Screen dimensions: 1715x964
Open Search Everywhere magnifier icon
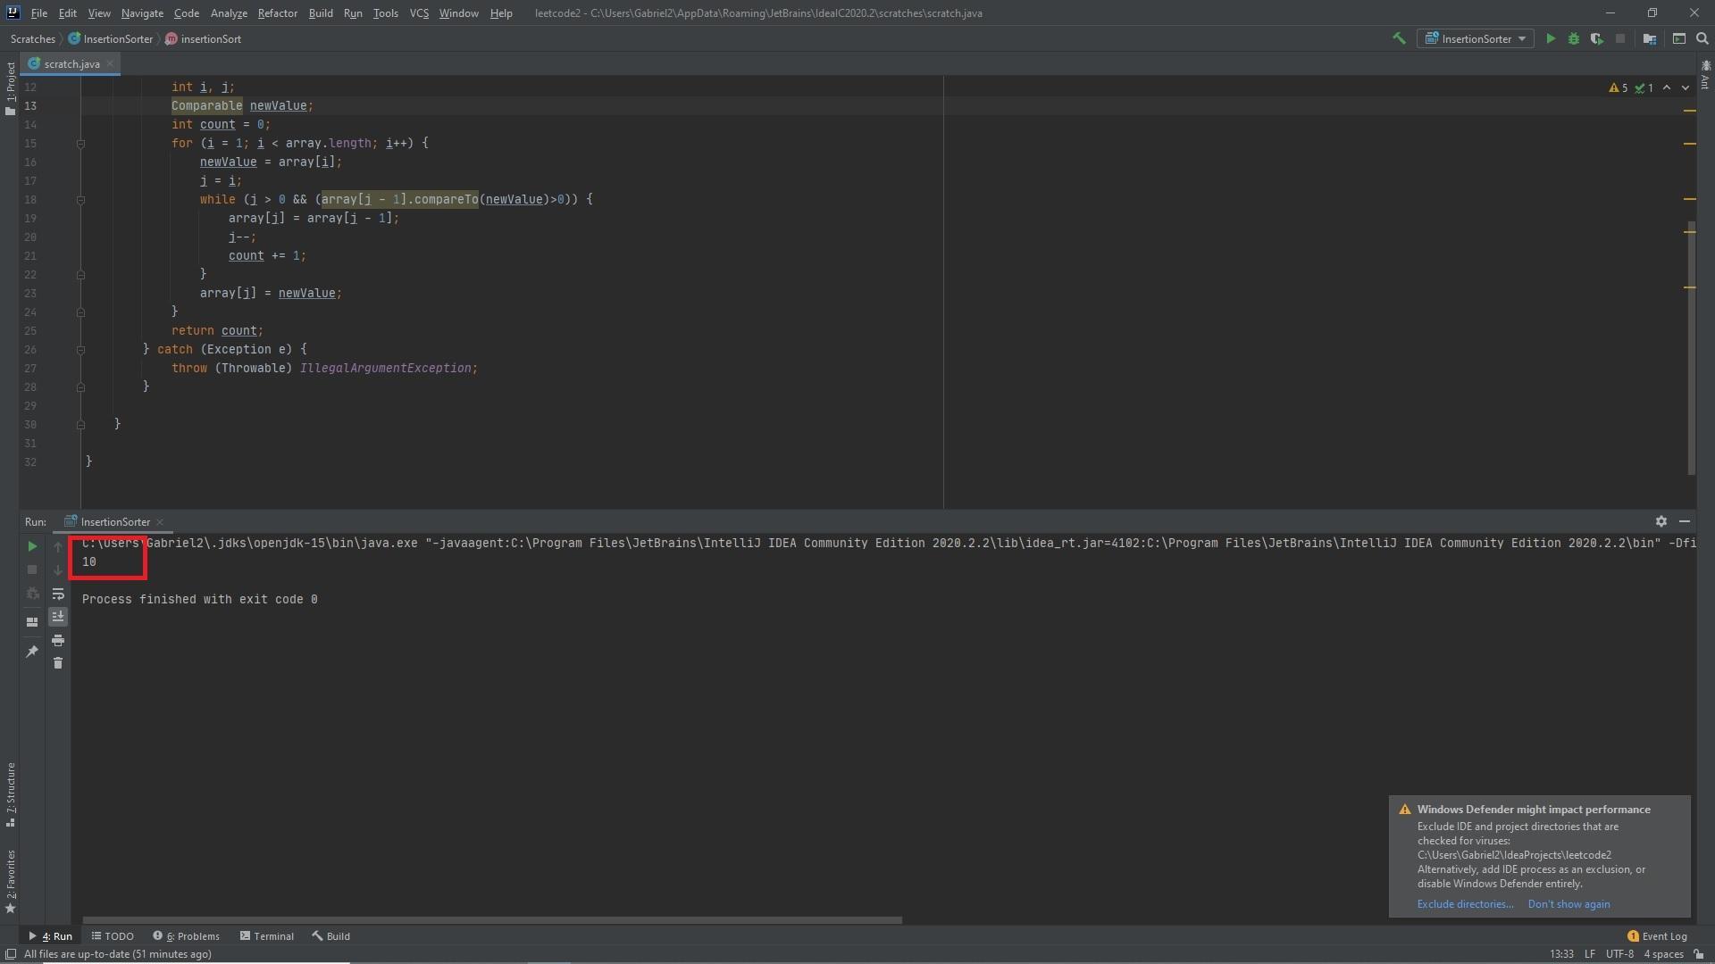click(1702, 38)
